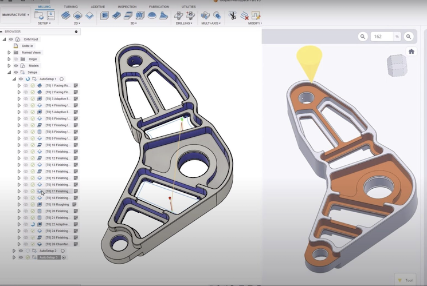Toggle visibility eye of 3 Adaptive operation

[x=26, y=99]
